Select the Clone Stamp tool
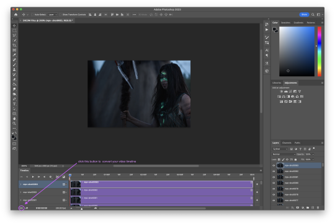 (x=14, y=70)
